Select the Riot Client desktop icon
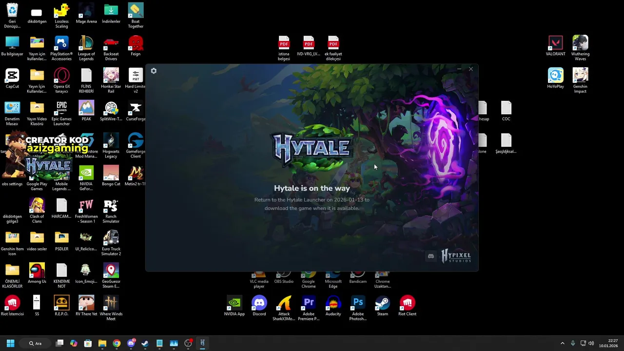Viewport: 624px width, 351px height. [x=407, y=306]
